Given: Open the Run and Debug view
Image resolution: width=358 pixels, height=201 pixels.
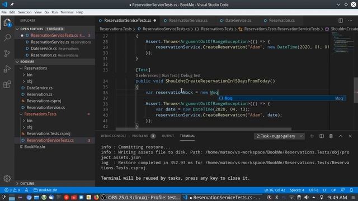Looking at the screenshot, I should click(x=7, y=69).
